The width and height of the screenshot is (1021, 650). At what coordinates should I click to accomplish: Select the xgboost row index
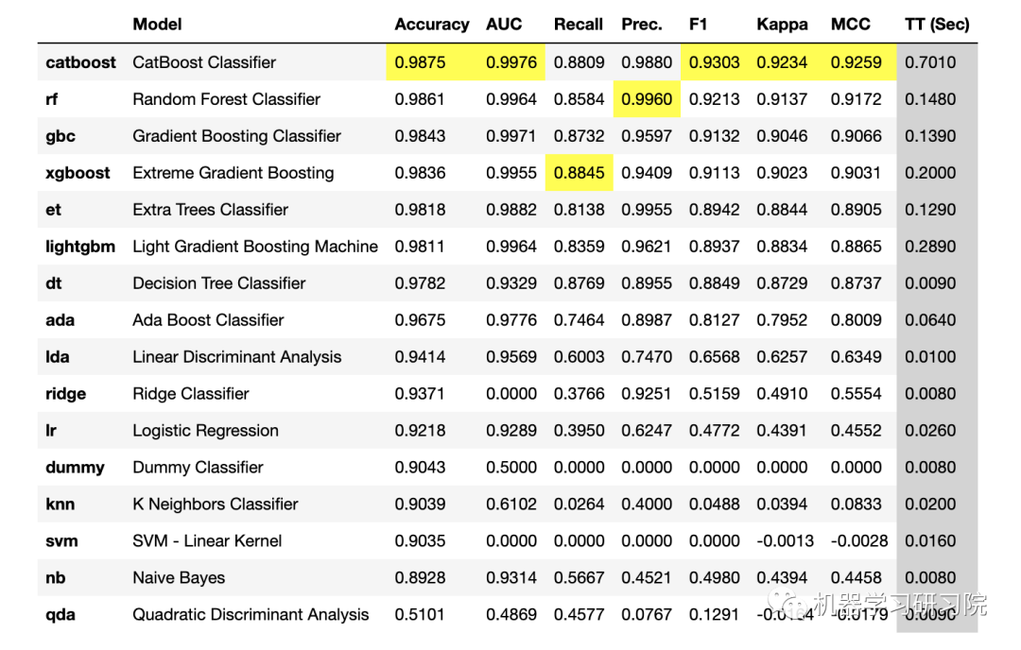[x=78, y=173]
